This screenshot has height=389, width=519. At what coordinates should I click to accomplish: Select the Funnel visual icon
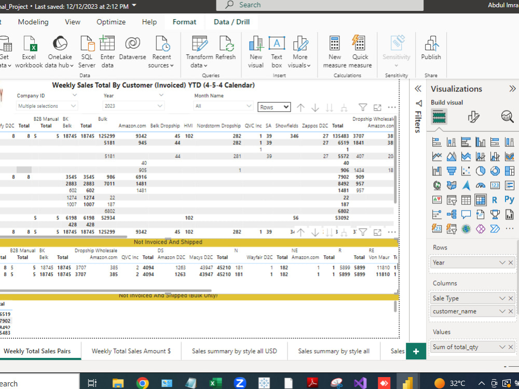pyautogui.click(x=452, y=171)
